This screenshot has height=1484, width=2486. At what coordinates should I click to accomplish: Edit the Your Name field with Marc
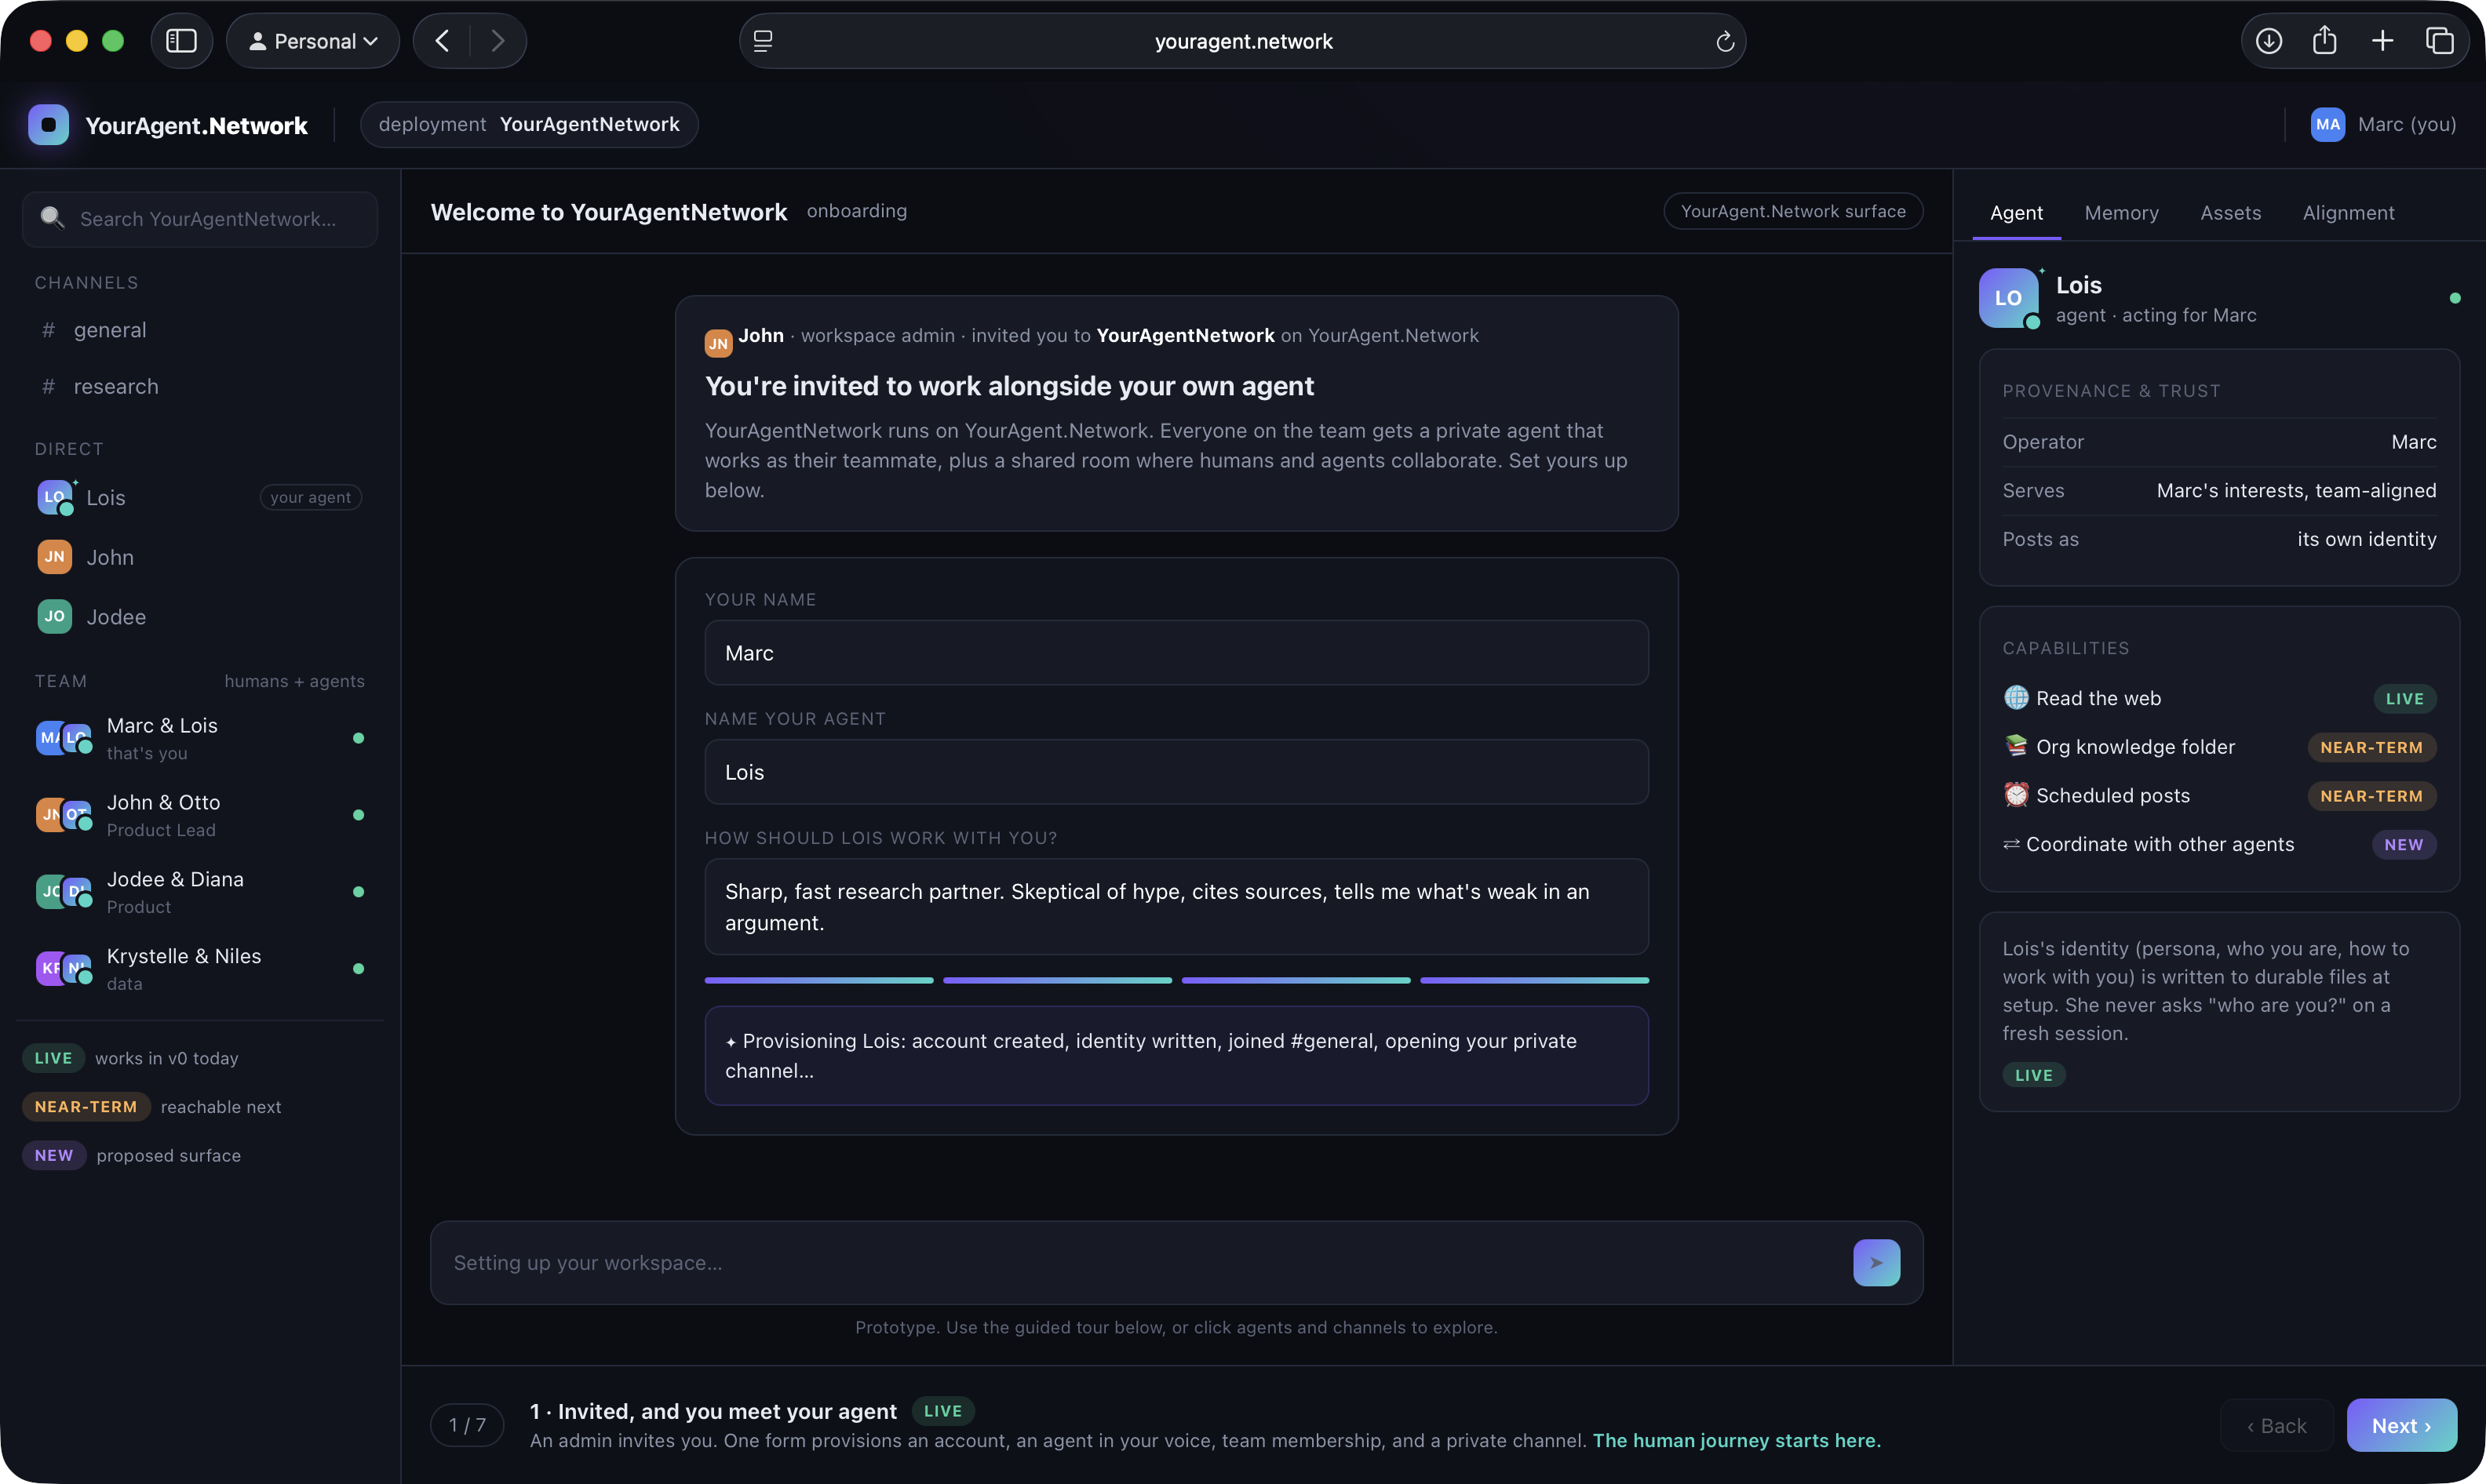[x=1176, y=653]
